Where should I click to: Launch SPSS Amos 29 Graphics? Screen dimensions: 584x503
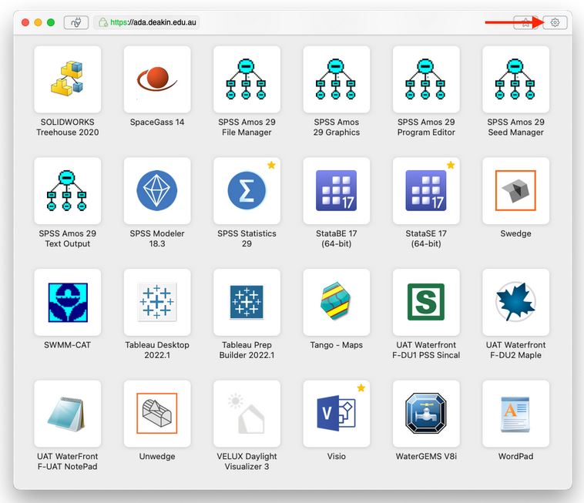click(x=337, y=79)
